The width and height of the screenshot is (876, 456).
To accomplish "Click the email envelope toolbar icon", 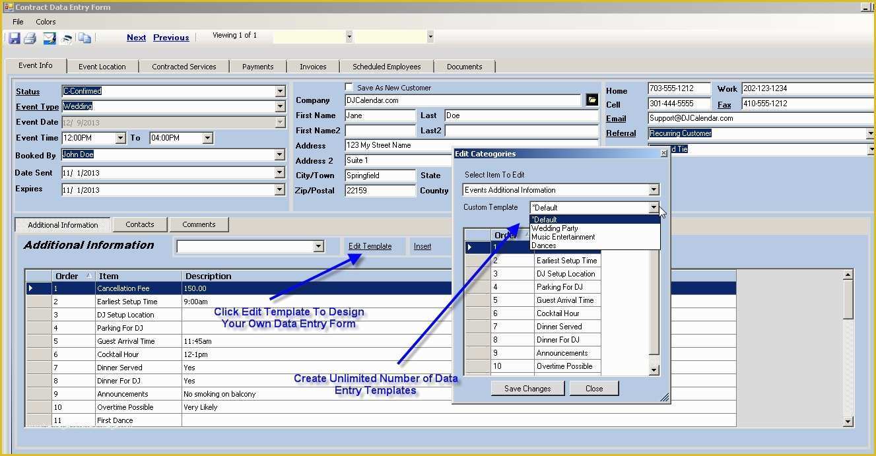I will pyautogui.click(x=49, y=38).
